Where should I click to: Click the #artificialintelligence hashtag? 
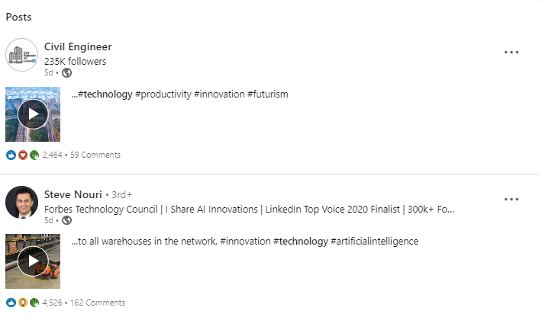pyautogui.click(x=374, y=242)
